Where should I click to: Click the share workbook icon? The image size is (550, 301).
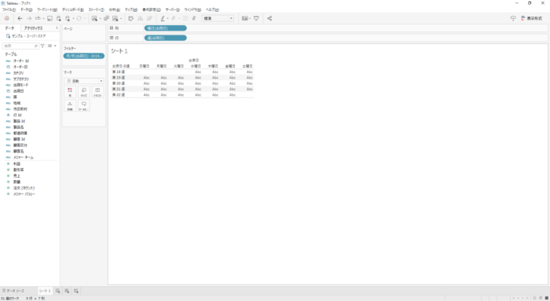269,18
